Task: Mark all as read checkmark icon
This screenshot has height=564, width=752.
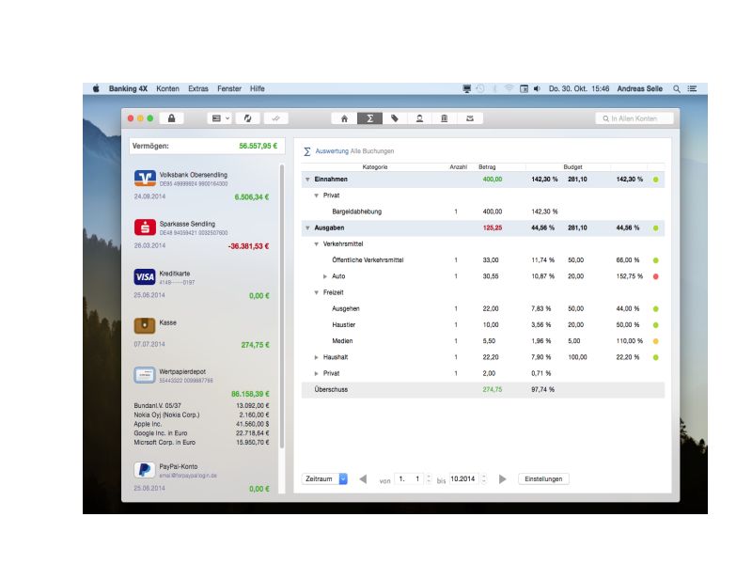Action: point(275,118)
